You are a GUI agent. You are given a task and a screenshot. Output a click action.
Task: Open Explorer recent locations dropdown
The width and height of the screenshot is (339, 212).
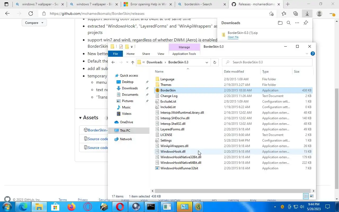coord(127,62)
